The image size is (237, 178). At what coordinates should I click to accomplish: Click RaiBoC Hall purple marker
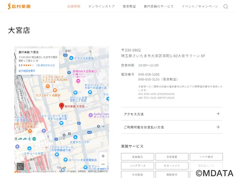(91, 115)
